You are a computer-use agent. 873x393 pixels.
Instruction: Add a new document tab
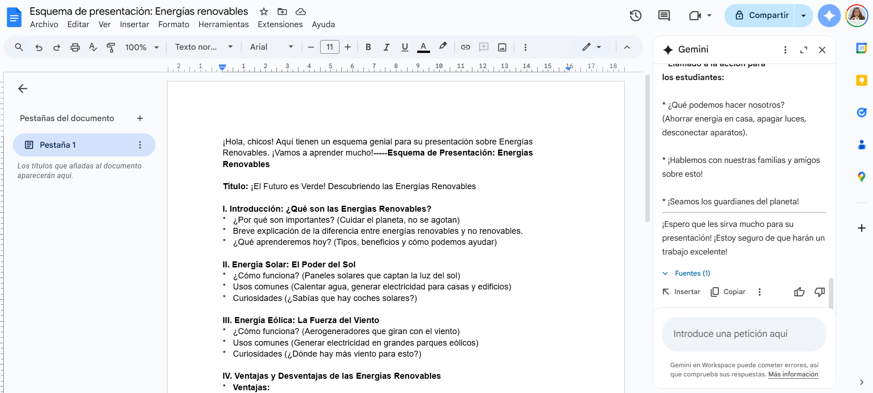(140, 118)
